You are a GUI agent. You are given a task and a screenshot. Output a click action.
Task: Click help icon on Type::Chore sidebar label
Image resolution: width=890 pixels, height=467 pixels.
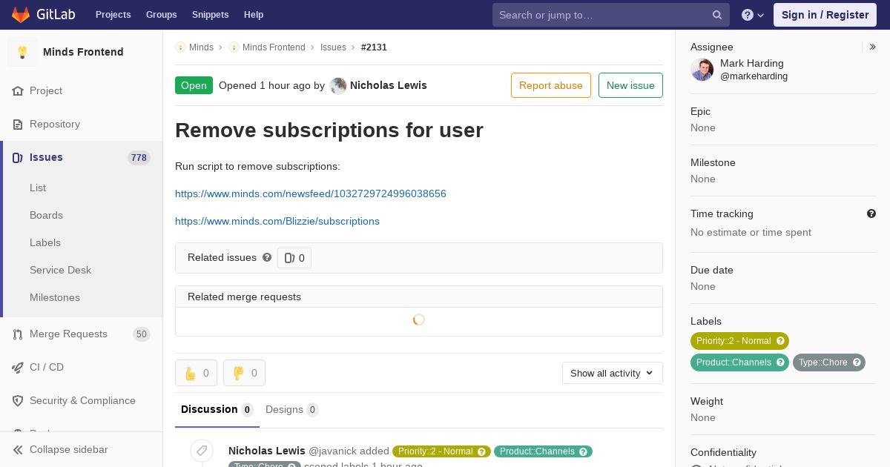(857, 362)
